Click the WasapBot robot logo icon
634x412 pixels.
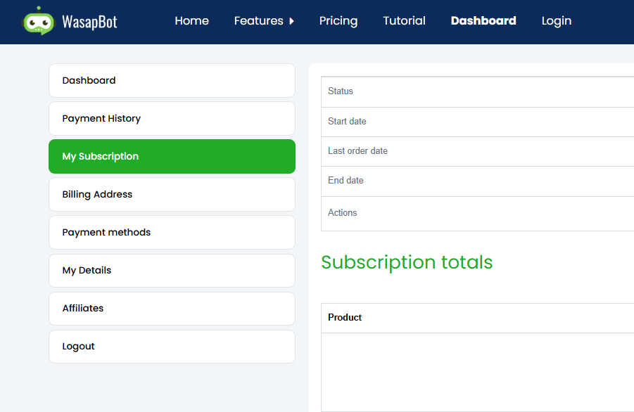coord(38,21)
